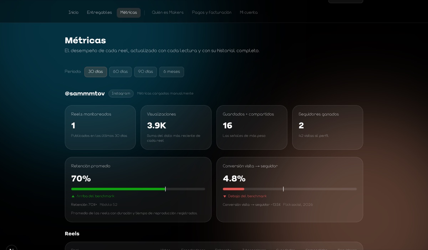Click the Publicados en los últimos 30 días caption

(x=99, y=136)
